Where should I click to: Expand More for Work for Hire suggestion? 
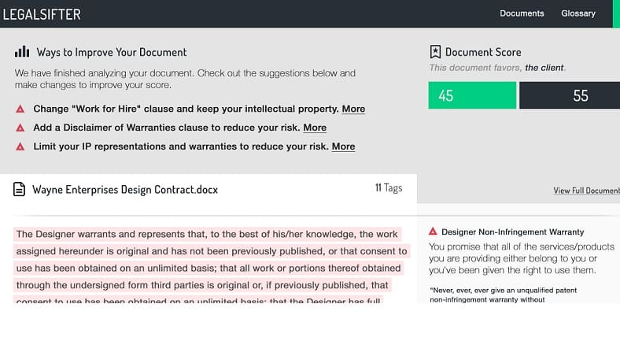(x=353, y=109)
